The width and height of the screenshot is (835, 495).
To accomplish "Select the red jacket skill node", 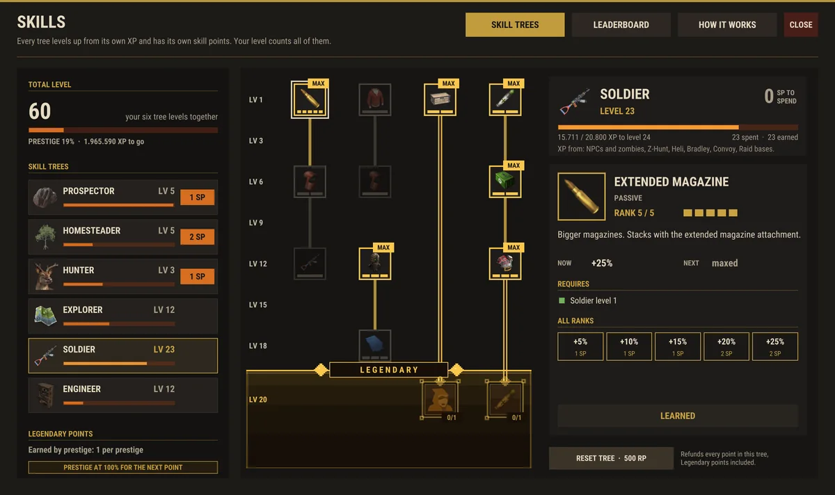I will 375,99.
